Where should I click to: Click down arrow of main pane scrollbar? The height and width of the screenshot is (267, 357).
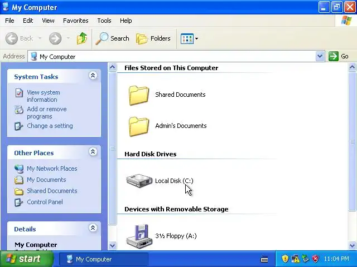[x=352, y=245]
